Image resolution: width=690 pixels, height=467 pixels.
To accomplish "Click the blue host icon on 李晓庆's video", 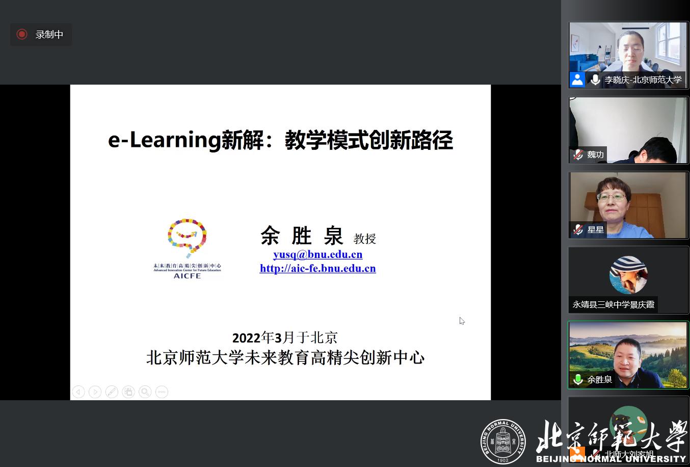I will (577, 80).
